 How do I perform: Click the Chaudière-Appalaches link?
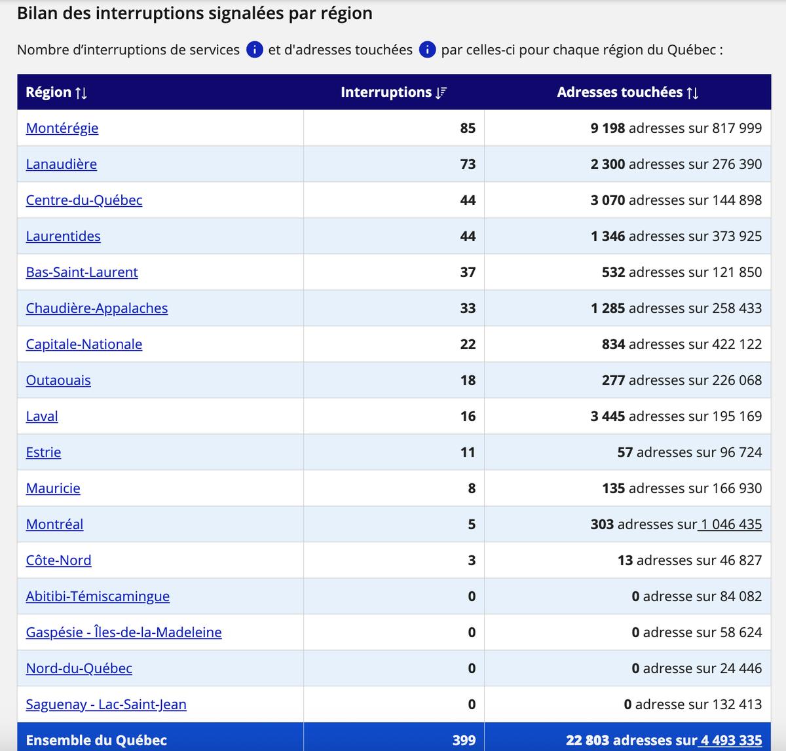click(x=97, y=308)
